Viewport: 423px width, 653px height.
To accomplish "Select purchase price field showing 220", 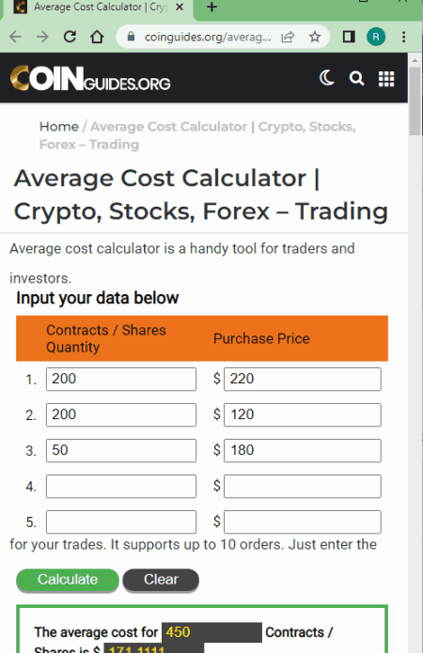I will click(x=302, y=379).
